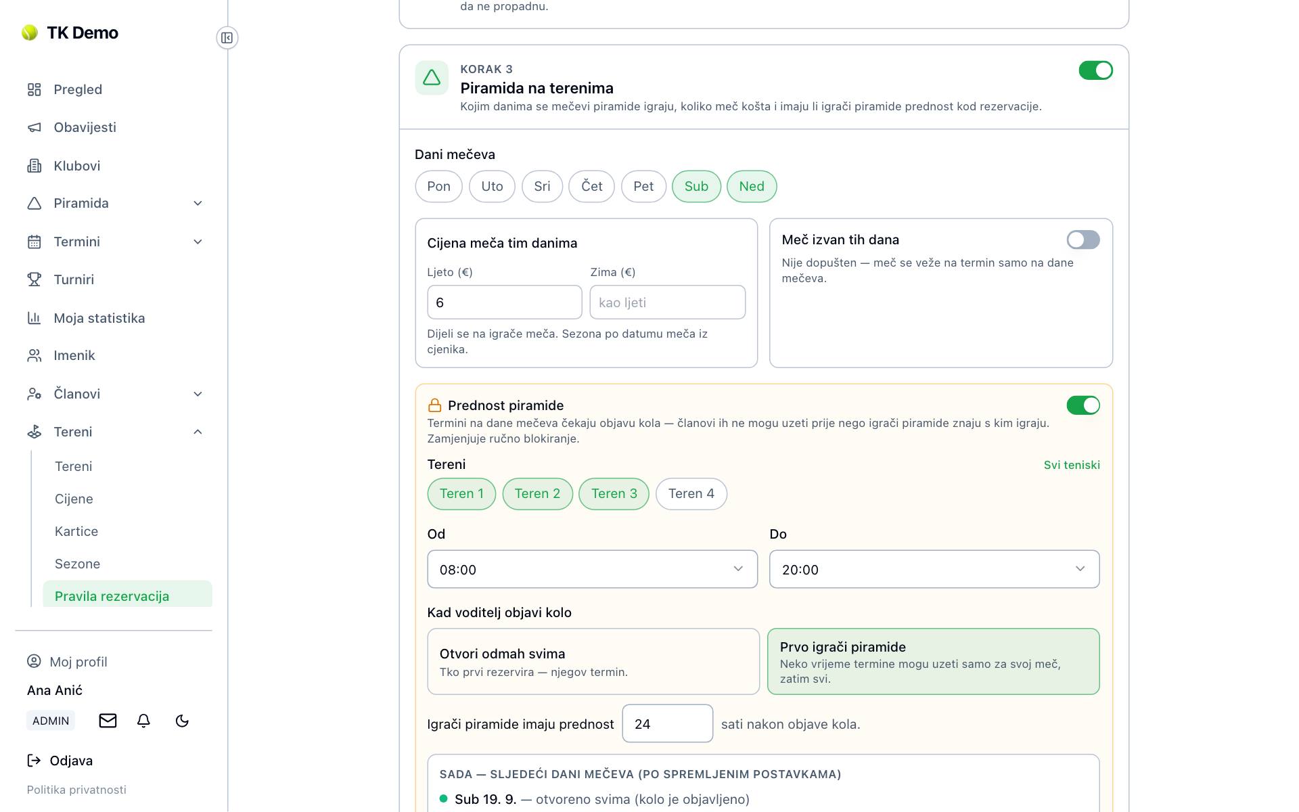Choose the Prvo igrači piramide option
1299x812 pixels.
click(934, 661)
